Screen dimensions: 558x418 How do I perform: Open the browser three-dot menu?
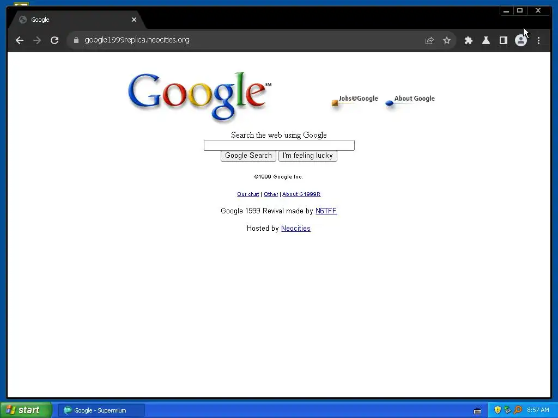538,40
